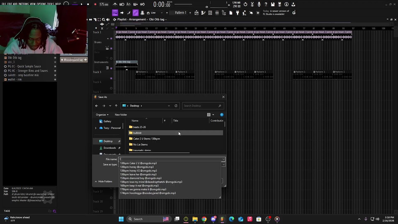Open the Pattern 1 selector
The width and height of the screenshot is (398, 224).
(x=181, y=13)
